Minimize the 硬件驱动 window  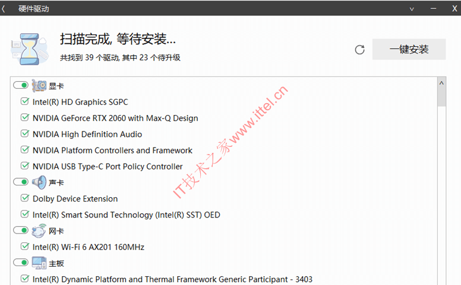[x=433, y=9]
